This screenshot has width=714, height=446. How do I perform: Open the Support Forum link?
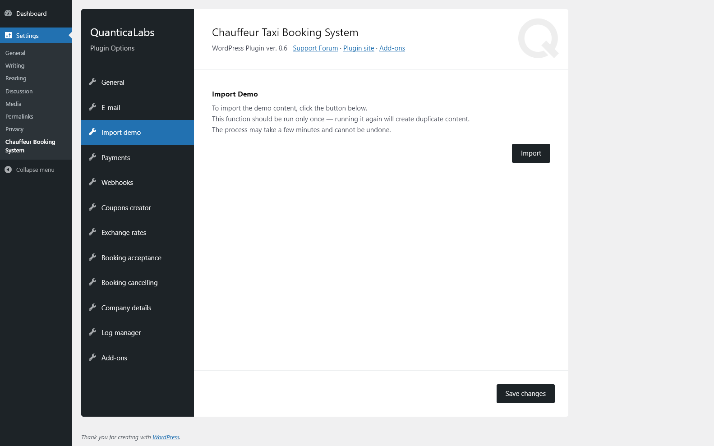315,48
